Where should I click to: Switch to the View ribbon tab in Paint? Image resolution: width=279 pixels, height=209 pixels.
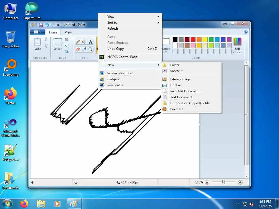[x=68, y=32]
